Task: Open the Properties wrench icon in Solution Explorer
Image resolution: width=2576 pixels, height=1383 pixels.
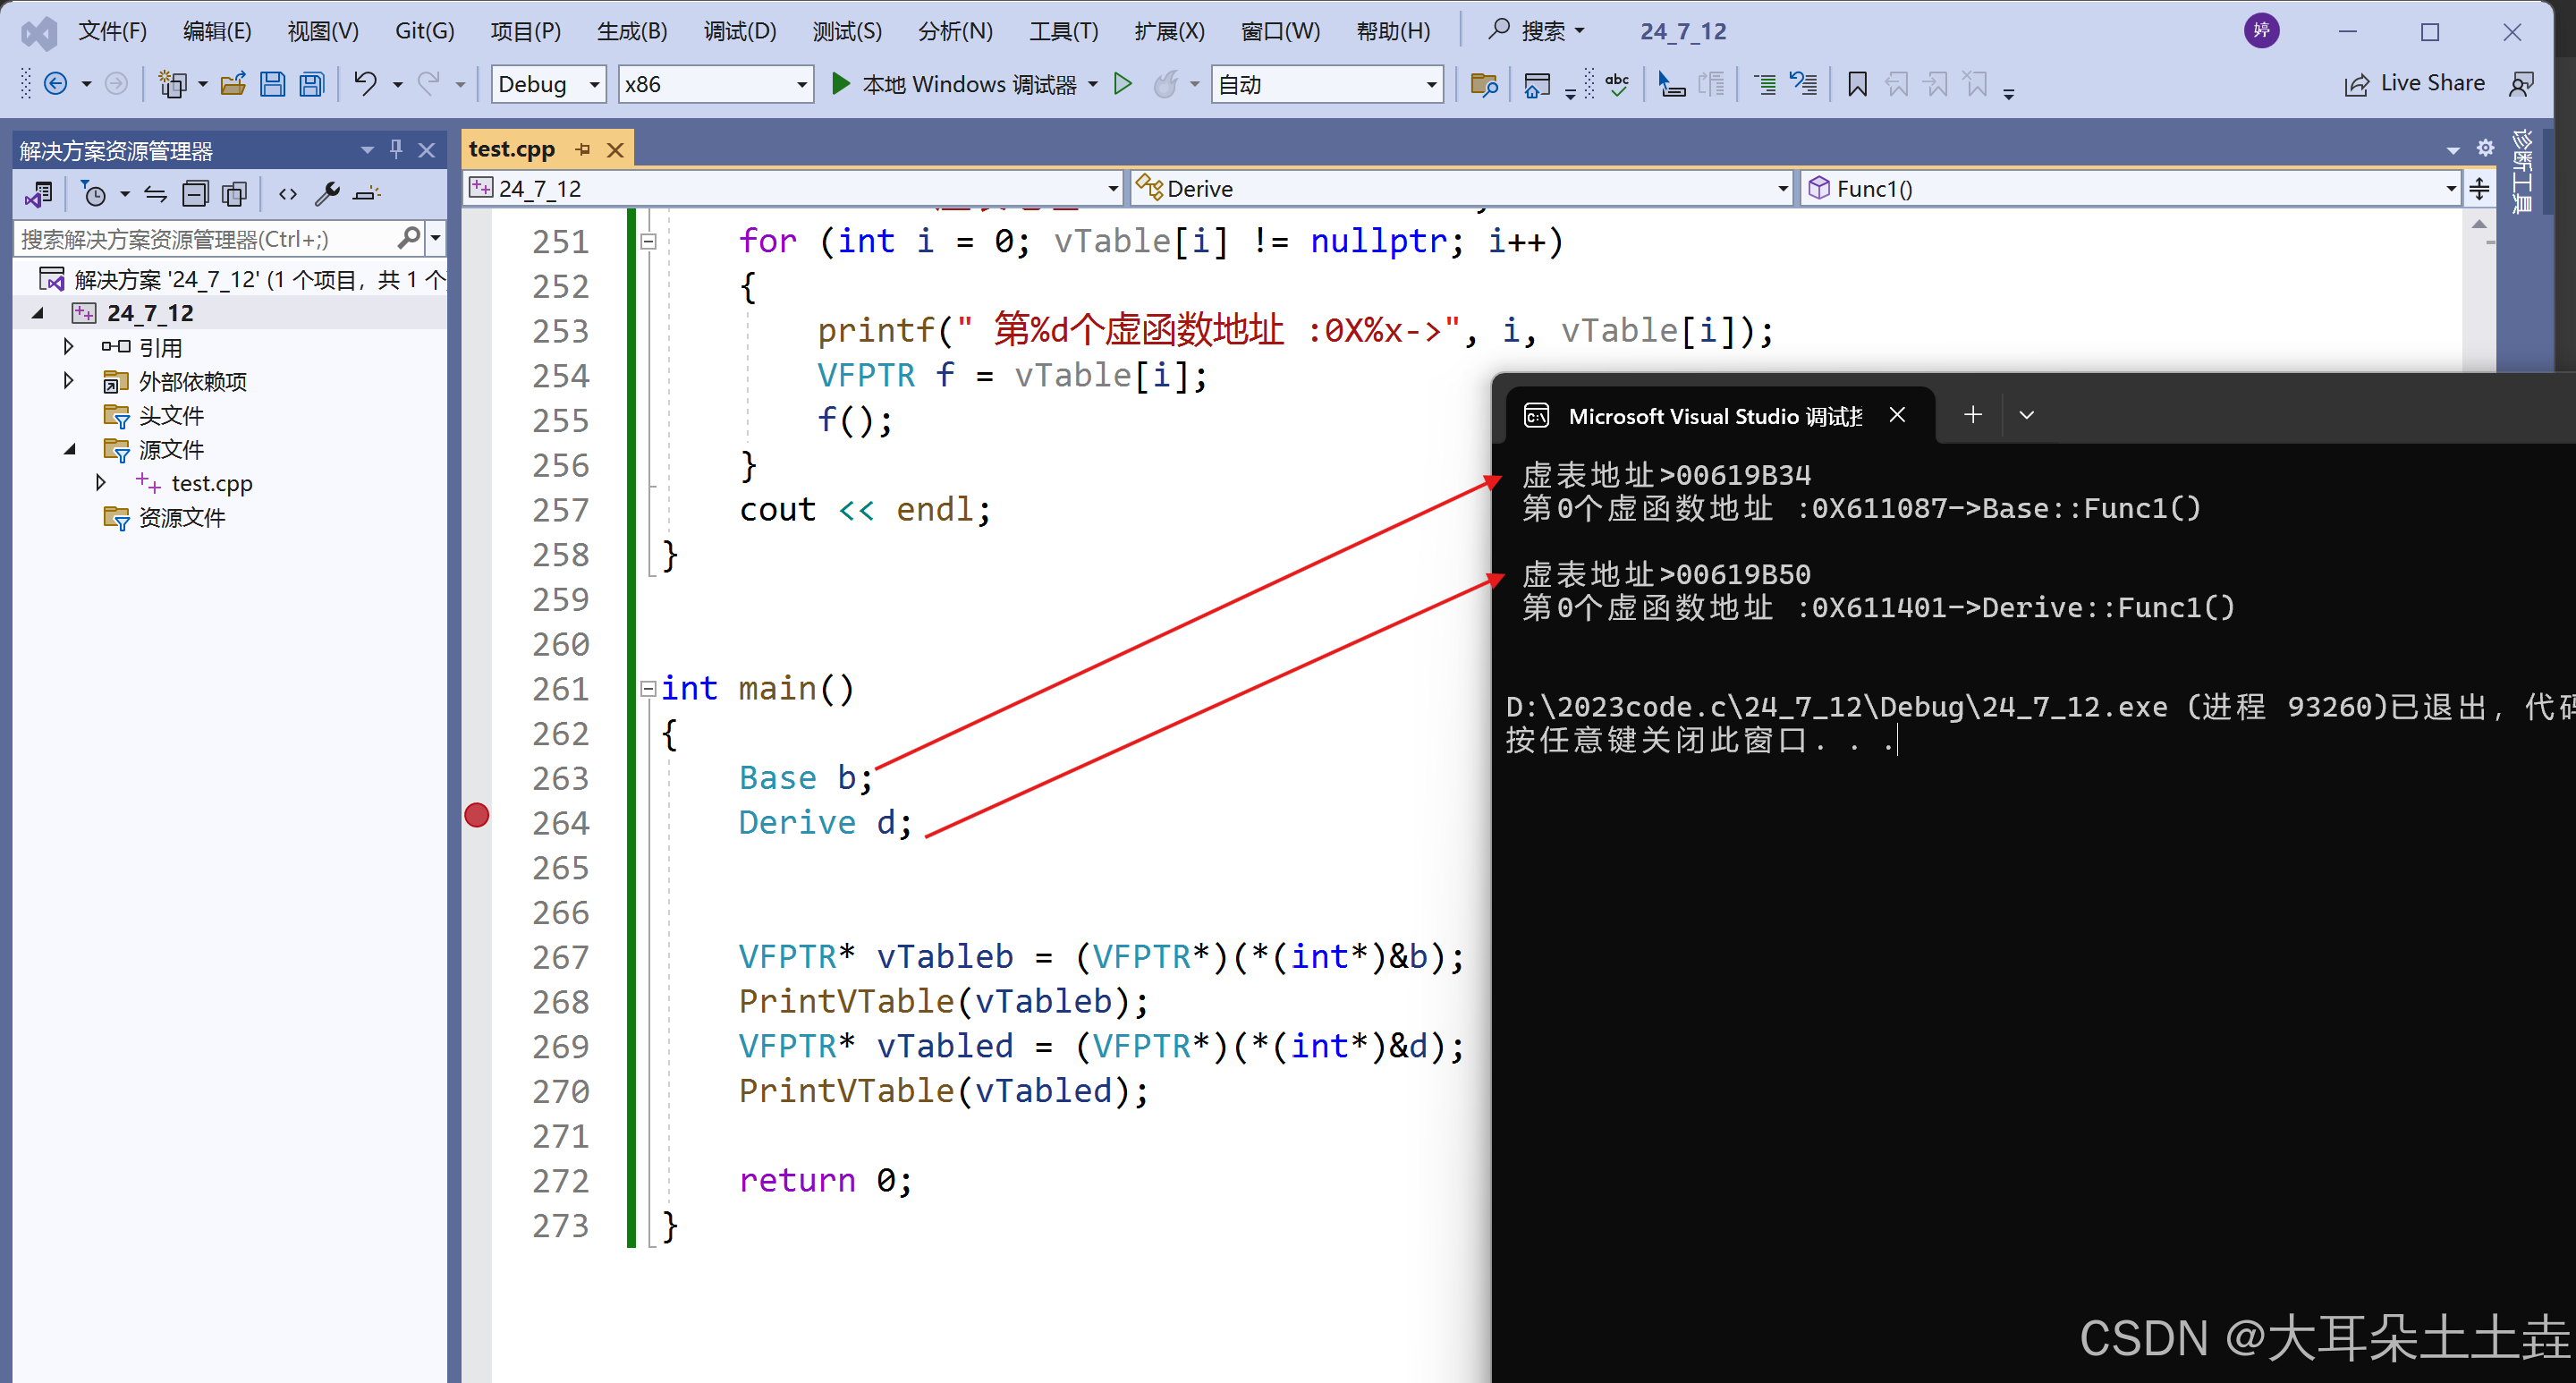Action: pyautogui.click(x=327, y=194)
